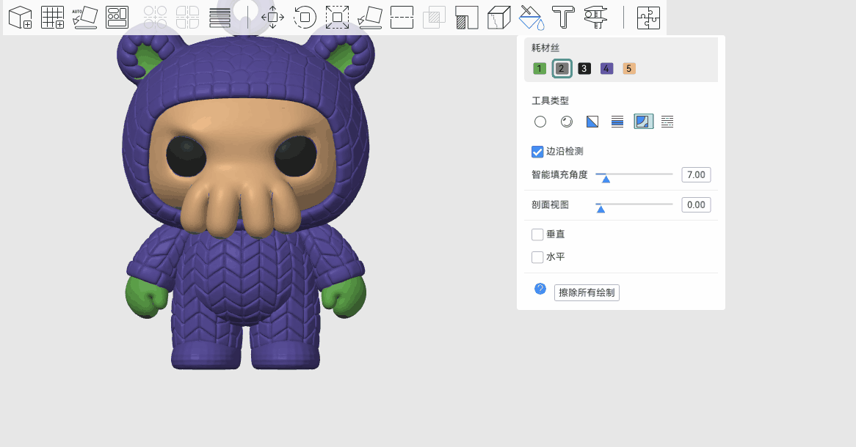The image size is (856, 447).
Task: Choose the Triangle tool type
Action: (x=592, y=122)
